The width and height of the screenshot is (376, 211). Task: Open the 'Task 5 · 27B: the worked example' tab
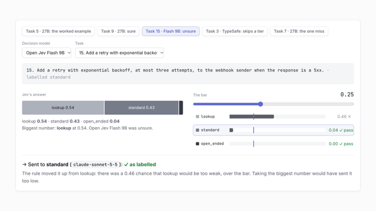(x=58, y=31)
